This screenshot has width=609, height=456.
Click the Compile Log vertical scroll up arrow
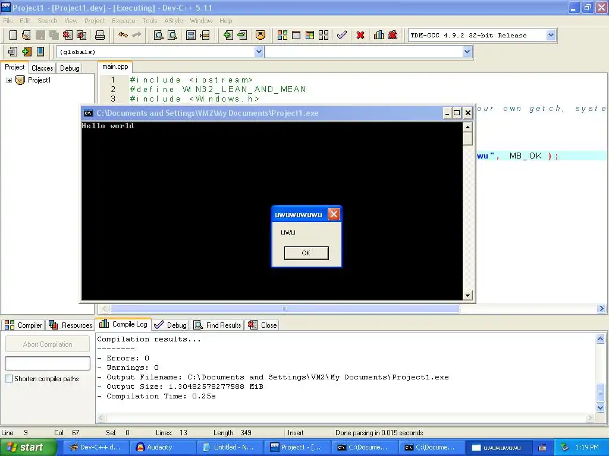point(601,339)
